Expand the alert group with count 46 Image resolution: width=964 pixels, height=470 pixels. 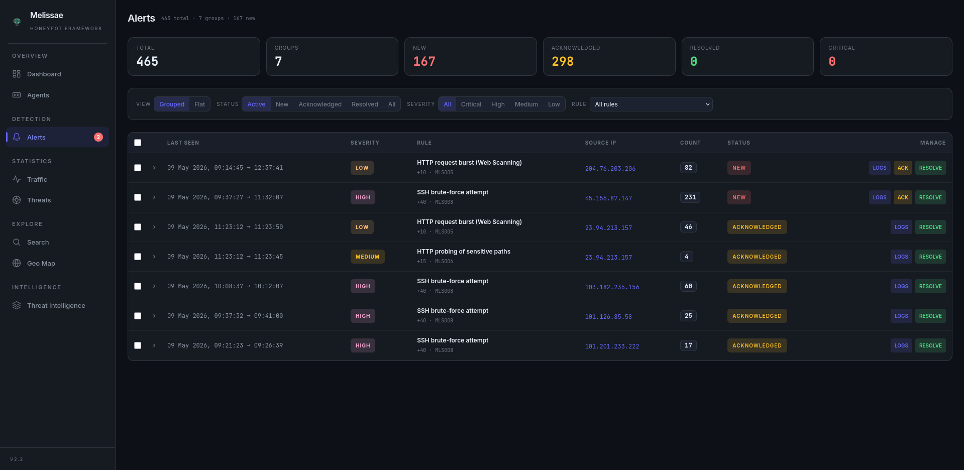click(154, 227)
